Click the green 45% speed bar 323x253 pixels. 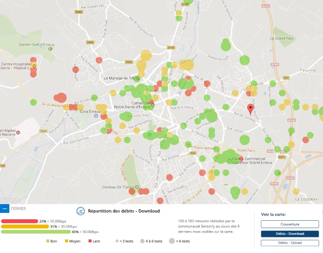(x=36, y=232)
